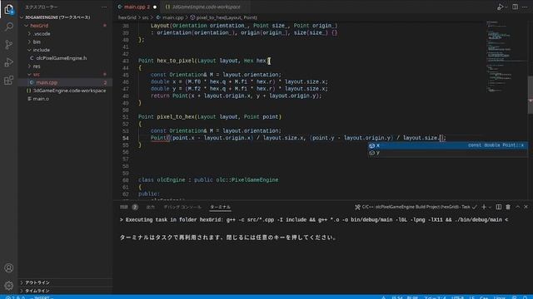Click the terminal task name label
Image resolution: width=533 pixels, height=299 pixels.
point(416,207)
